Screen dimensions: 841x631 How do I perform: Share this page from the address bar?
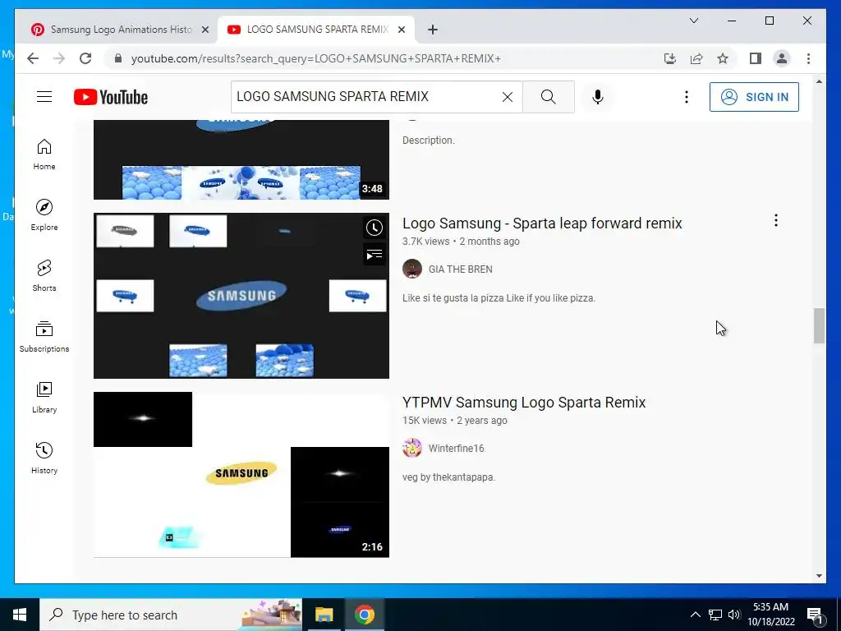(x=696, y=58)
